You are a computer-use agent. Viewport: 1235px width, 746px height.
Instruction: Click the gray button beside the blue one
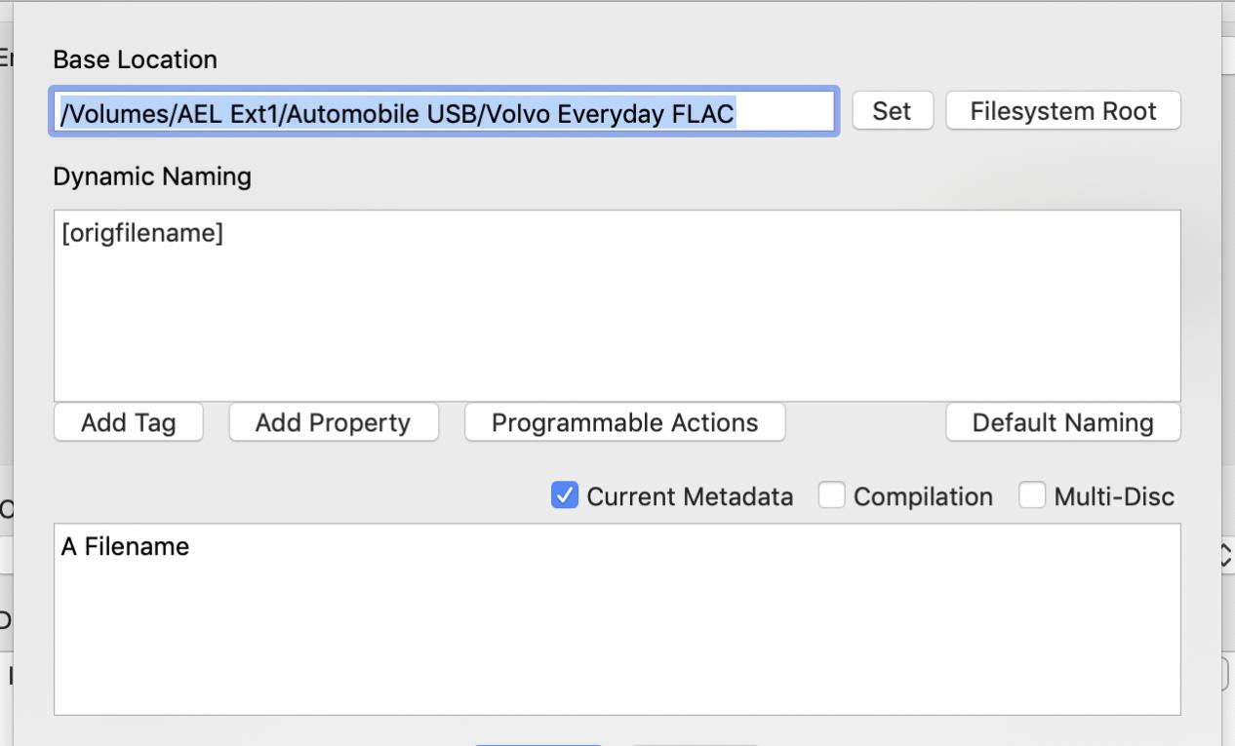(x=695, y=742)
